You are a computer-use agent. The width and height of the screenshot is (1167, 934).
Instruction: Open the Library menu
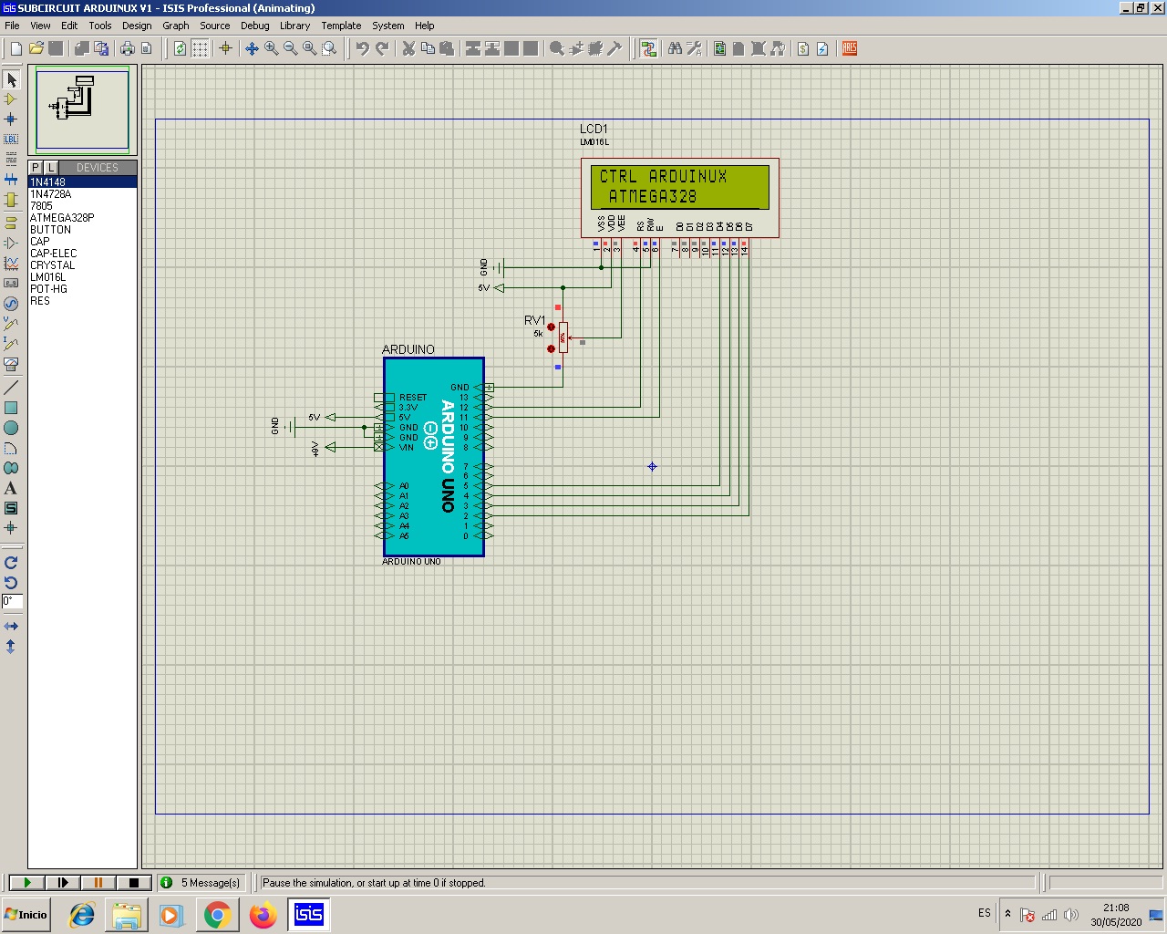[295, 26]
